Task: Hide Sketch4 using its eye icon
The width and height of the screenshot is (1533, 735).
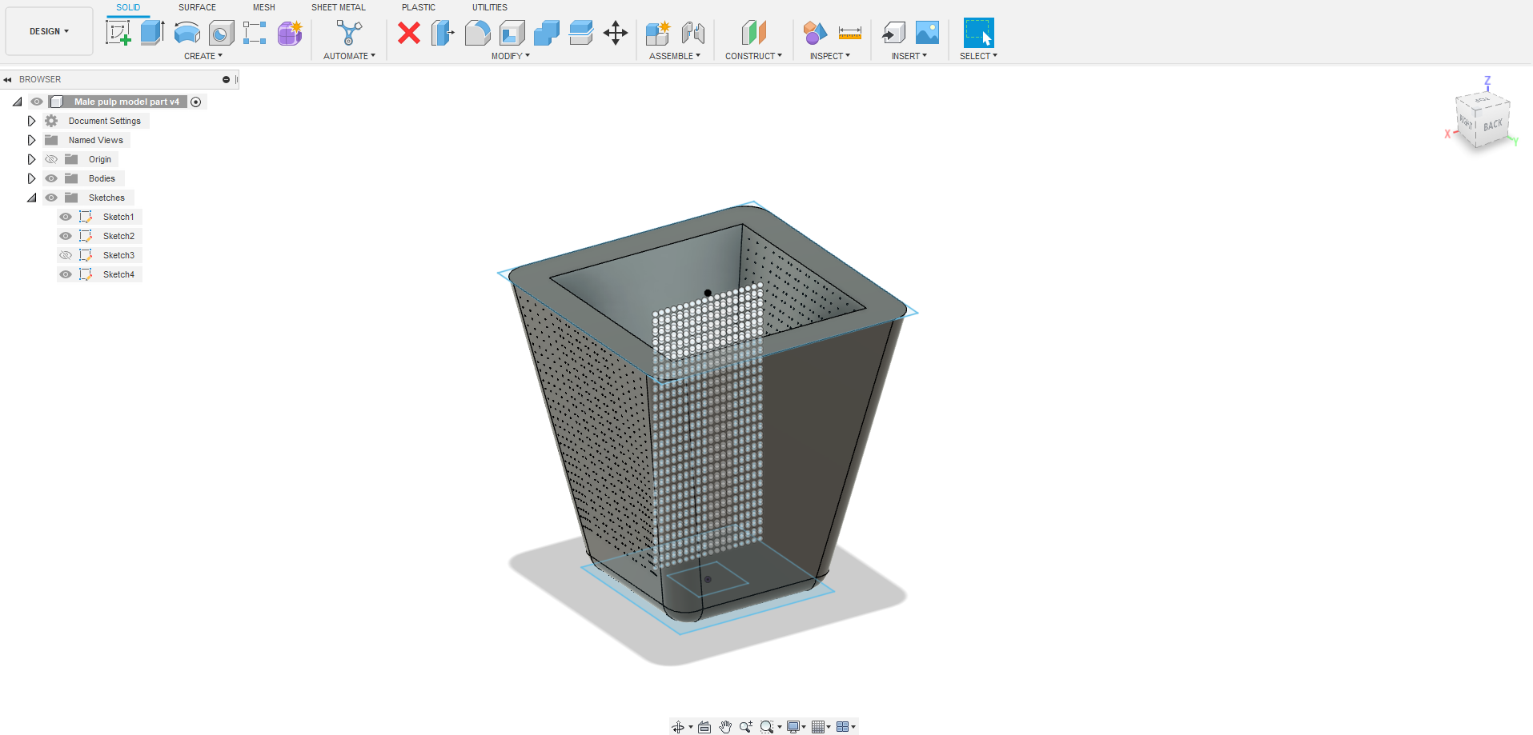Action: pyautogui.click(x=66, y=274)
